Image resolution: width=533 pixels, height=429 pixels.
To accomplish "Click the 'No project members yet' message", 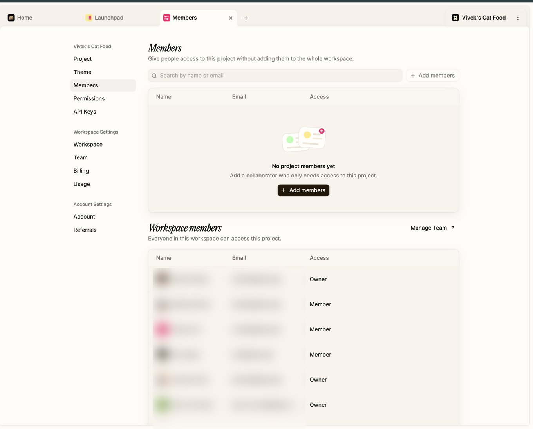I will [304, 166].
